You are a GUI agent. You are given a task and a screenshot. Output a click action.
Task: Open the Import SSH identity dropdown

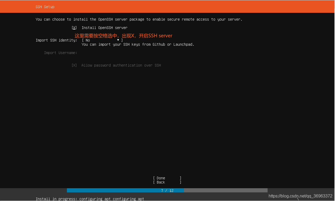[x=102, y=40]
